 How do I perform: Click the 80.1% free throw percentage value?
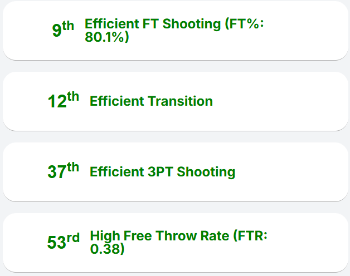point(106,37)
